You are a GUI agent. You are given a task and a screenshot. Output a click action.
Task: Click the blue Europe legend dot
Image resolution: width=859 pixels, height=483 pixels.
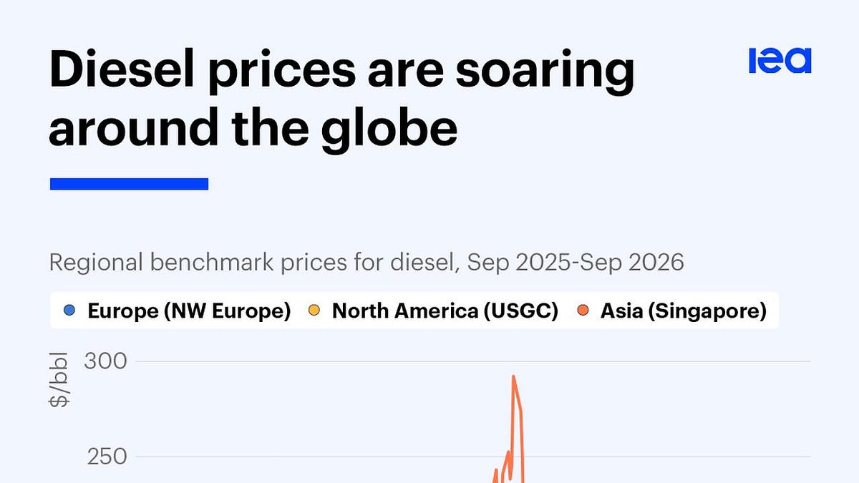coord(69,311)
